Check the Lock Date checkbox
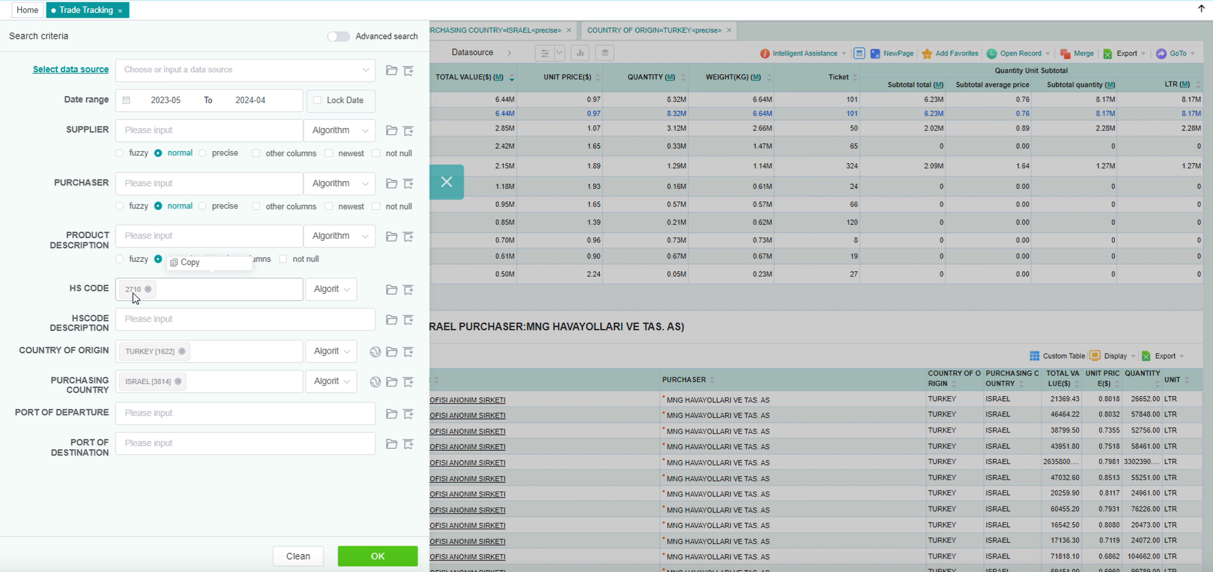Screen dimensions: 1213x572 317,100
